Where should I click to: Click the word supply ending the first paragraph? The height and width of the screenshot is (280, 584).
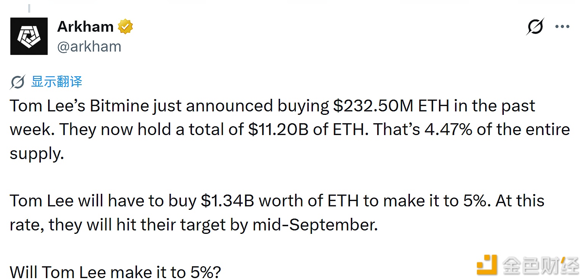[x=37, y=154]
